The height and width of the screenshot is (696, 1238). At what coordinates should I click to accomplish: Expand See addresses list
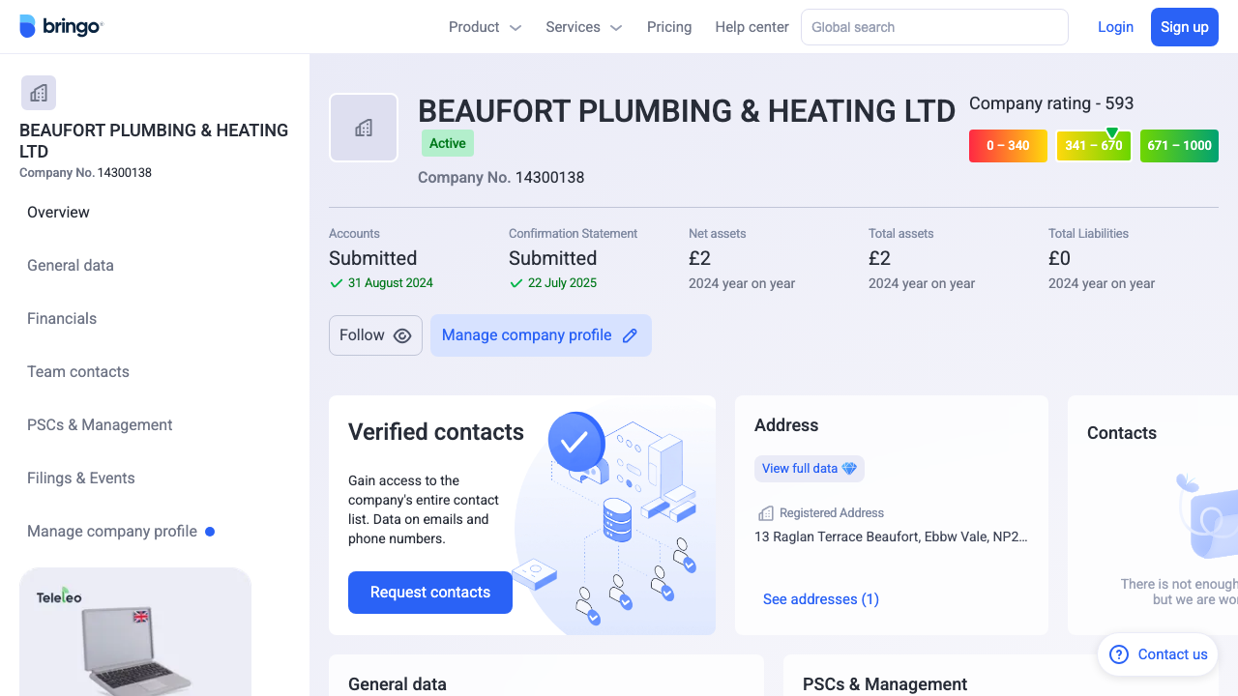(821, 599)
